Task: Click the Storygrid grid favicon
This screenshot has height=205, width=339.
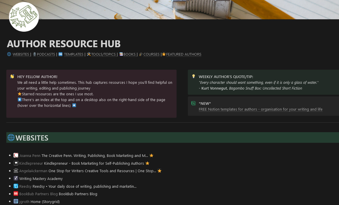Action: click(x=16, y=202)
